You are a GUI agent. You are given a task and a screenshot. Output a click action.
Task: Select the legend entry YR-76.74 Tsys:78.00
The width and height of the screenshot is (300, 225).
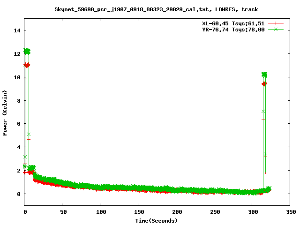[x=233, y=30]
